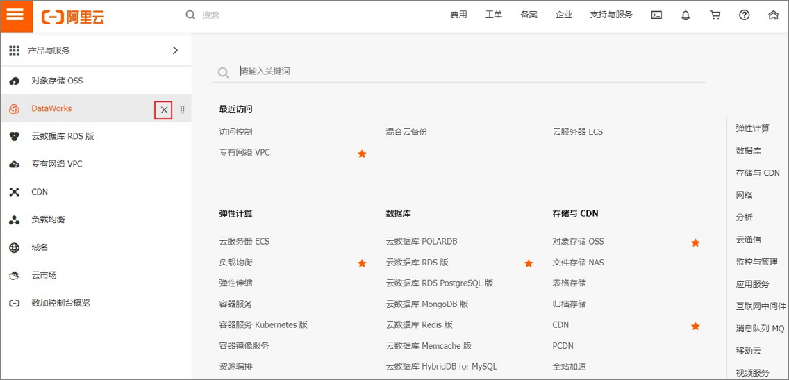Open 云数据库 Memcache 版
The height and width of the screenshot is (380, 789).
tap(429, 346)
